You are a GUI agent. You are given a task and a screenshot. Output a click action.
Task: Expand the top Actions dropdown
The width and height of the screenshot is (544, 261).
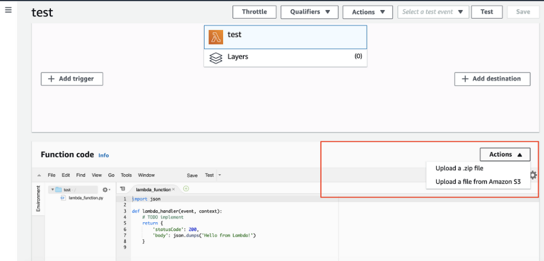[368, 12]
